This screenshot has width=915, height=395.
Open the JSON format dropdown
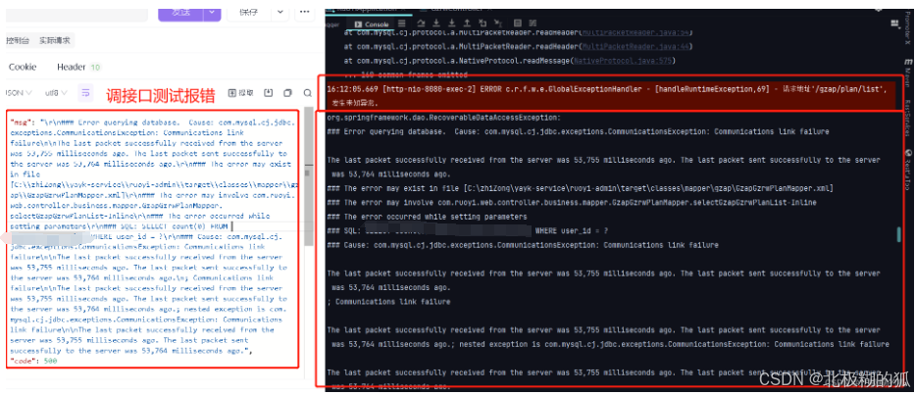(18, 92)
